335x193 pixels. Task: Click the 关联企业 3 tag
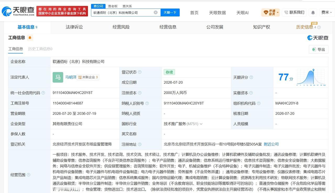[x=88, y=77]
